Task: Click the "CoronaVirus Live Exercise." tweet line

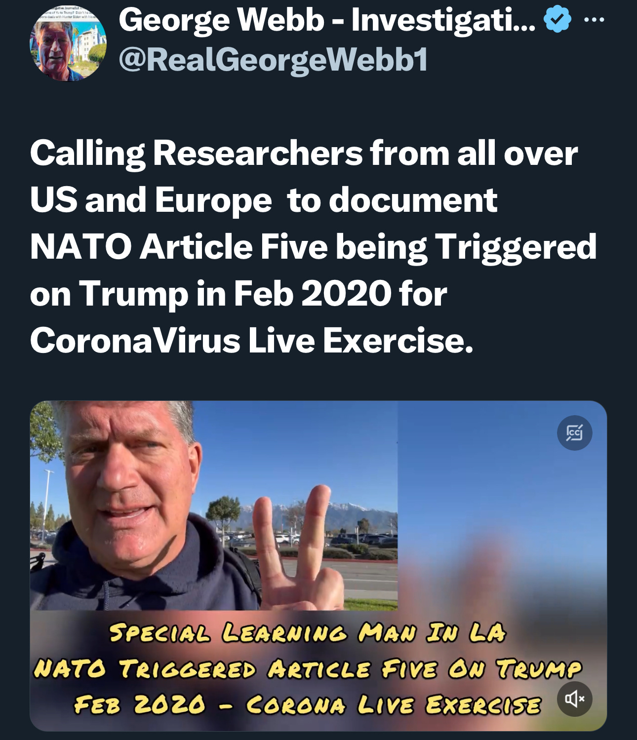Action: [x=252, y=341]
